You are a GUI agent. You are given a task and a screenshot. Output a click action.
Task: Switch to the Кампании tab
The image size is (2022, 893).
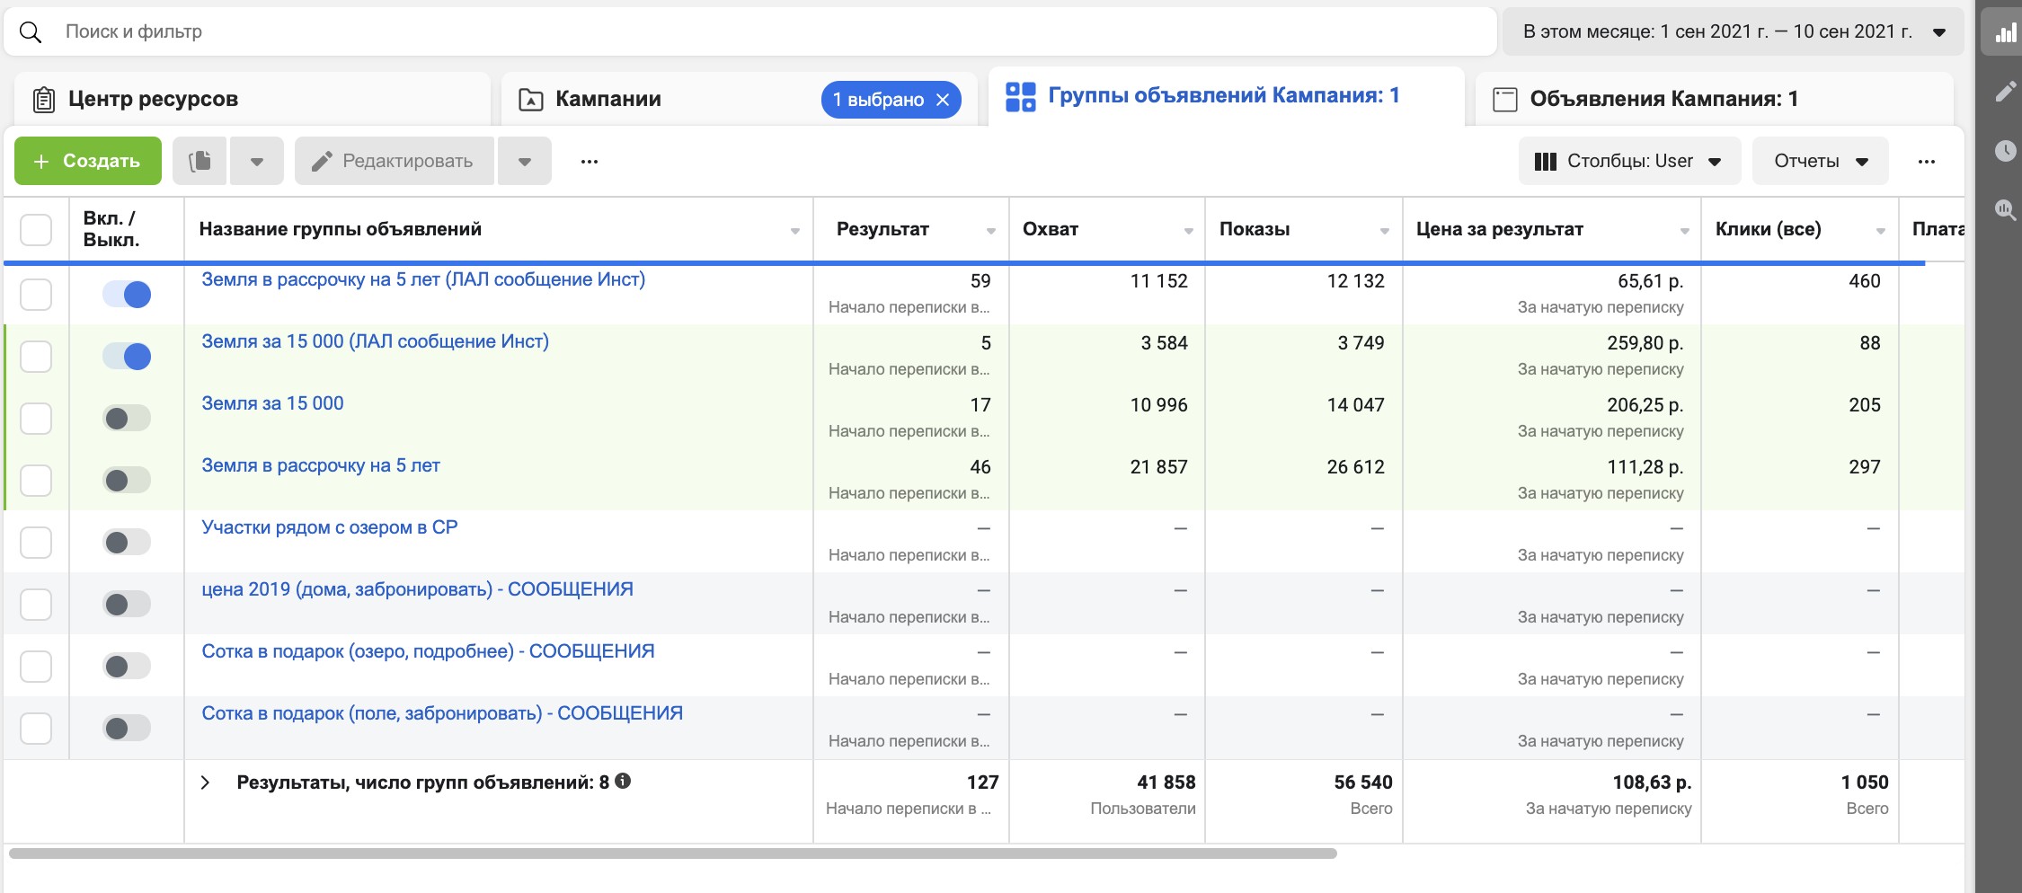point(608,99)
